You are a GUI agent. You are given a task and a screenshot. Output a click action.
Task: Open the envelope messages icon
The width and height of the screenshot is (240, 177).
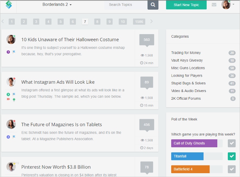click(x=214, y=5)
